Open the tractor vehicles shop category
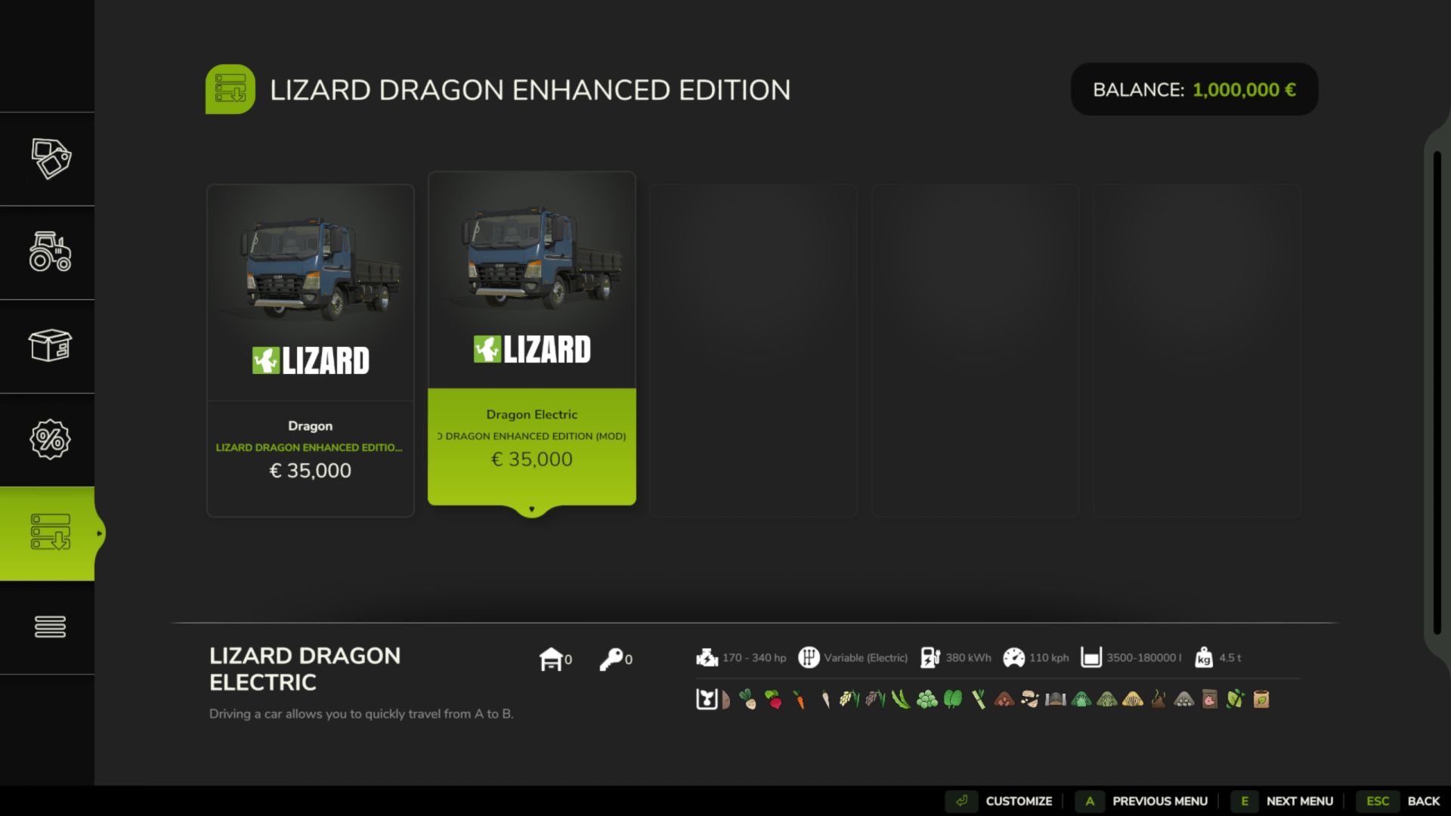This screenshot has height=816, width=1451. 50,252
